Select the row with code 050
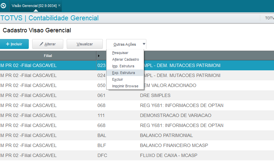 (x=137, y=85)
